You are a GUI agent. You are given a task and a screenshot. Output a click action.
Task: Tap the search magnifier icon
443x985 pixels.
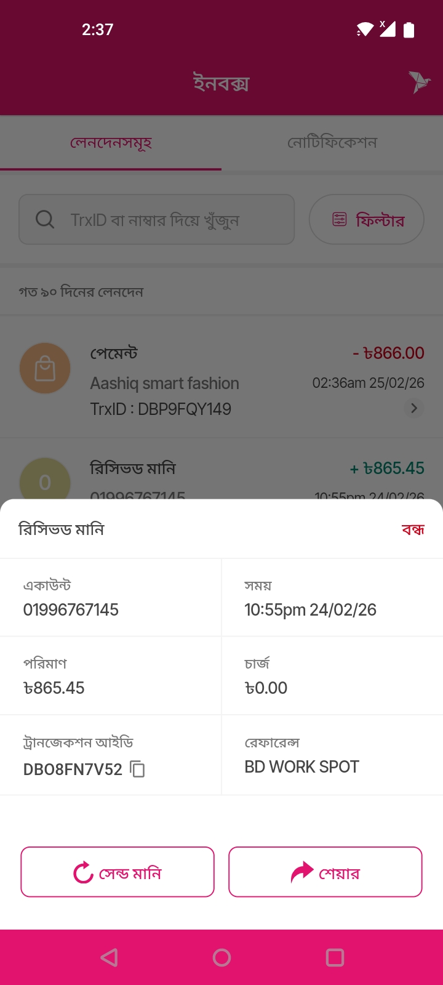point(45,220)
